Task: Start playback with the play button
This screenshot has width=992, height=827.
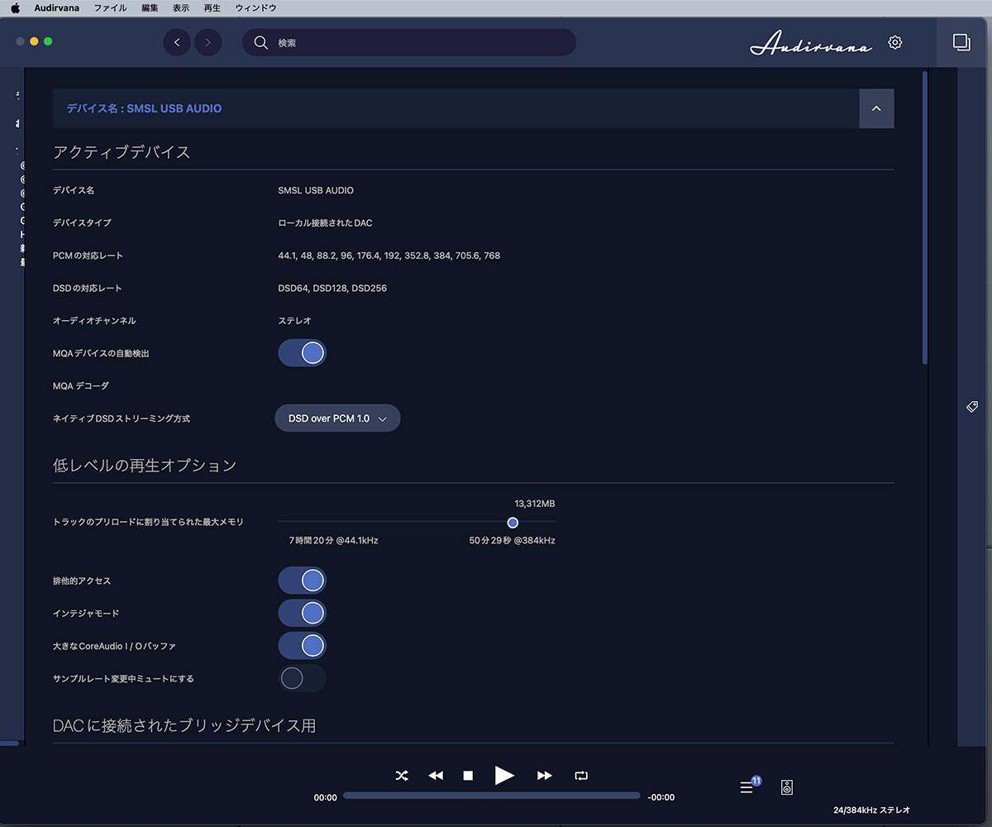Action: click(504, 775)
